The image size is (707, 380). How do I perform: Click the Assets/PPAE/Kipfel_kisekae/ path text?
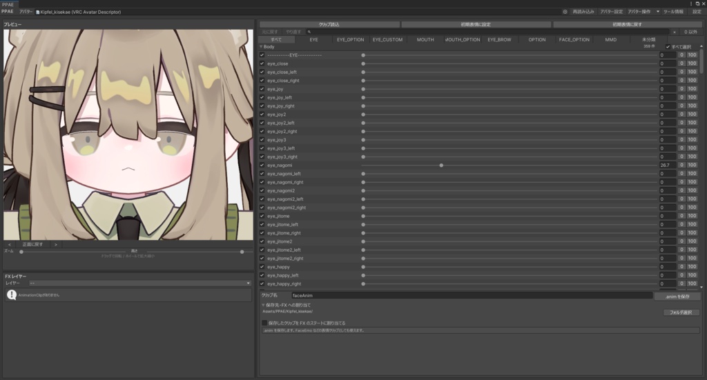(x=287, y=312)
